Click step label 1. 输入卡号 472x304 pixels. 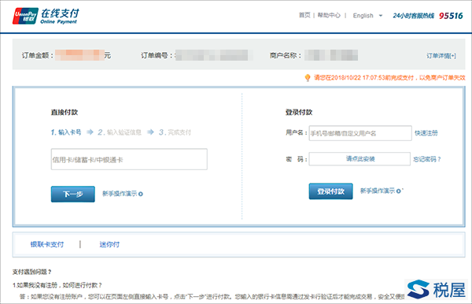coord(66,132)
